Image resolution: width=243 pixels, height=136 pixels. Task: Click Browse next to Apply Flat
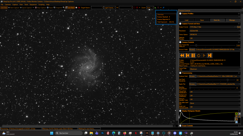point(193,84)
